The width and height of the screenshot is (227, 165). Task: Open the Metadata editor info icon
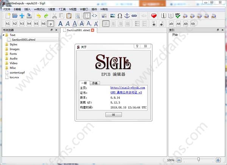coord(163,16)
